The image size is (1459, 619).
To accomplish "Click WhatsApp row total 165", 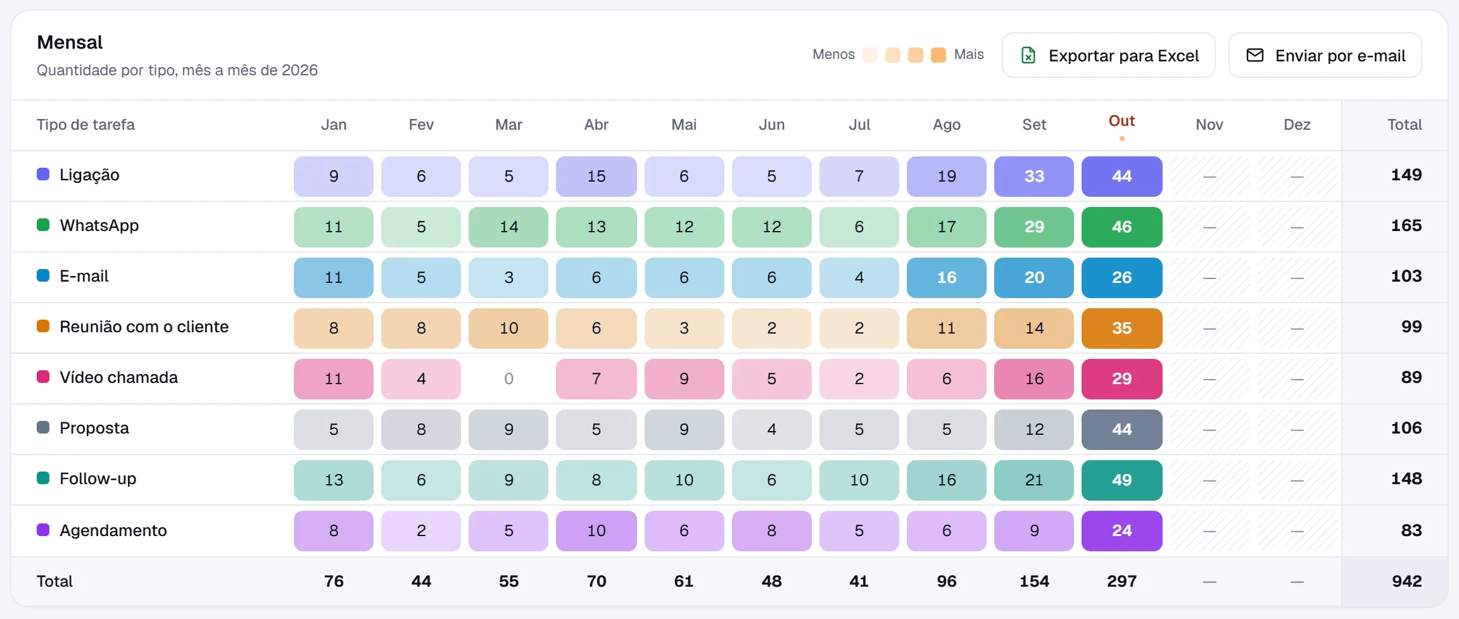I will coord(1406,225).
